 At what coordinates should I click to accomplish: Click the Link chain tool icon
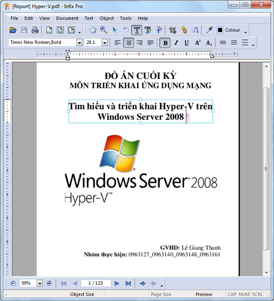point(184,30)
